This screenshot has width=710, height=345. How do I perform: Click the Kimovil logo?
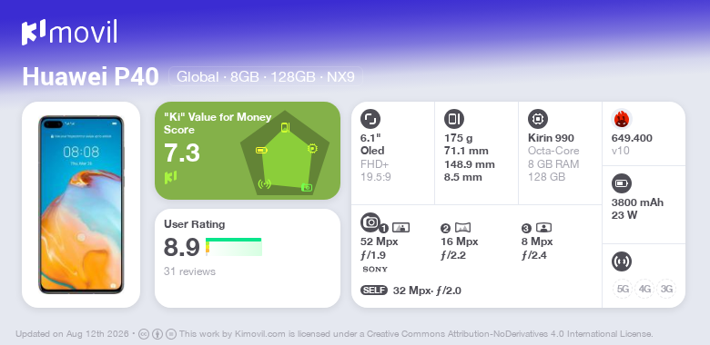69,32
